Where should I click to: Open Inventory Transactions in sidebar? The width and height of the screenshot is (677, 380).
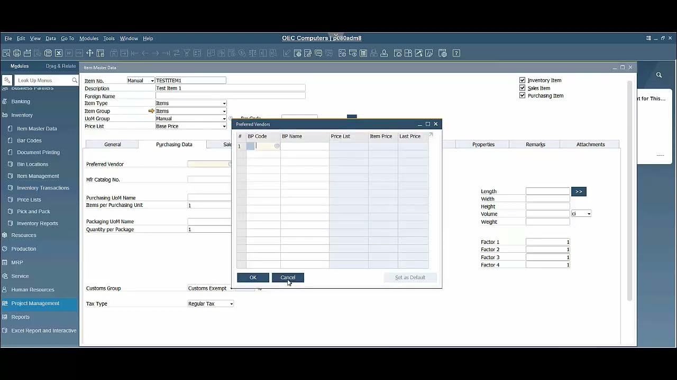(43, 188)
